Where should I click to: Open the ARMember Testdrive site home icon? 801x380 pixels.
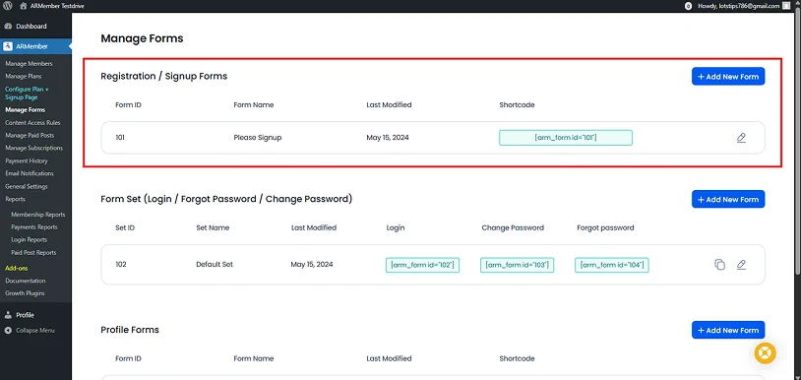pos(23,6)
